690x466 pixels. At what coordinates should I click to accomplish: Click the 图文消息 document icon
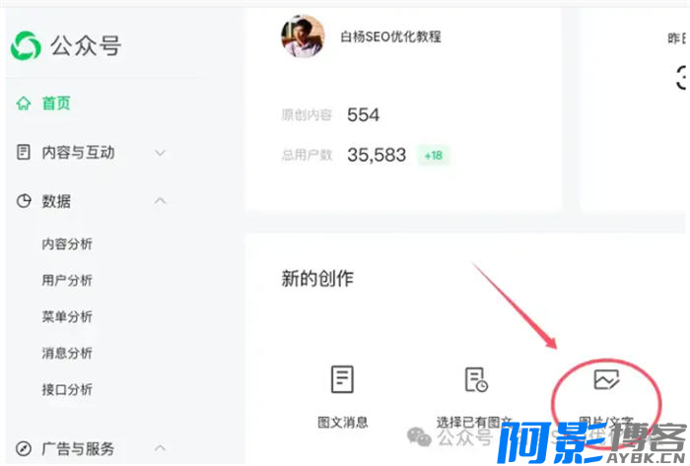tap(342, 379)
